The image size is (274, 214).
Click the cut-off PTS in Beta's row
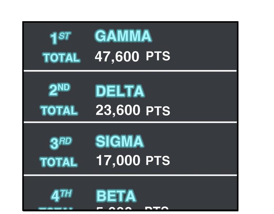click(x=159, y=209)
